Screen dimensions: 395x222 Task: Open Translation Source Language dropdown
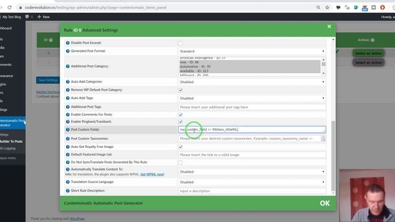(x=252, y=182)
